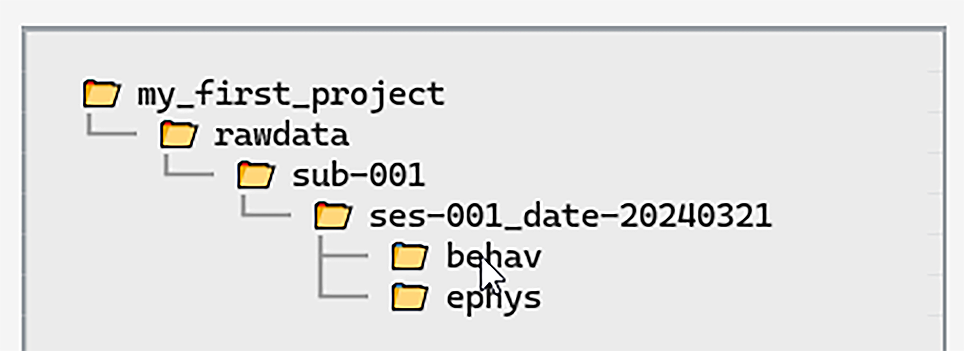Select the behav folder icon

coord(410,256)
